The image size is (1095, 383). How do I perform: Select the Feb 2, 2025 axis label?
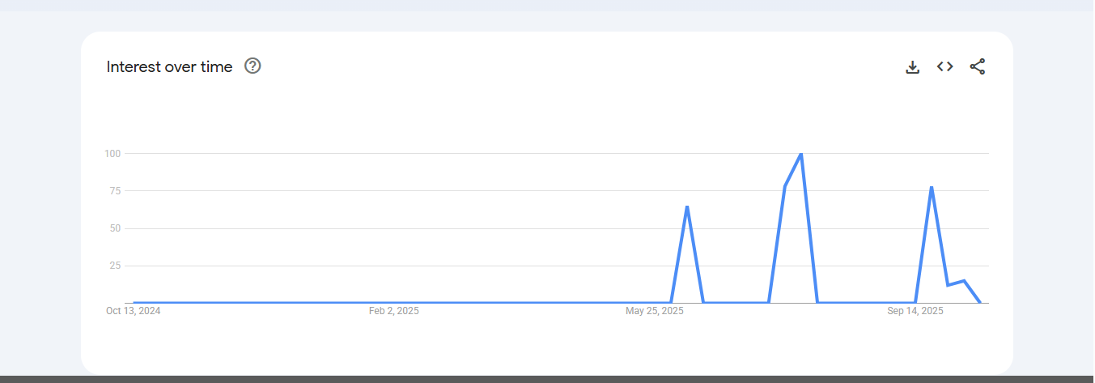coord(394,311)
